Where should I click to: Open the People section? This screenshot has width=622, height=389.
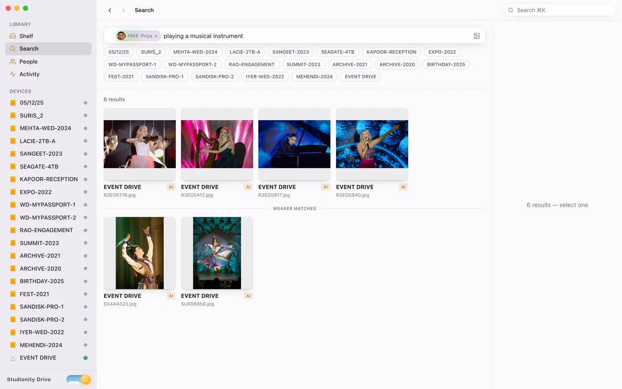48,61
